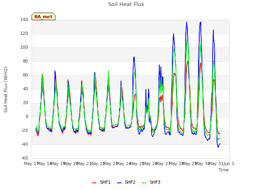
Task: Click the -40 y-axis tick label
Action: 25,144
